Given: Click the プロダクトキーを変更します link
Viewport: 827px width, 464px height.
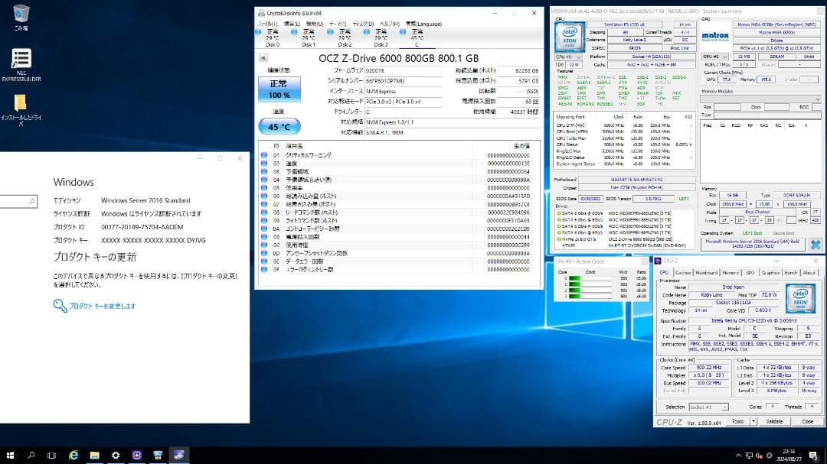Looking at the screenshot, I should (100, 305).
